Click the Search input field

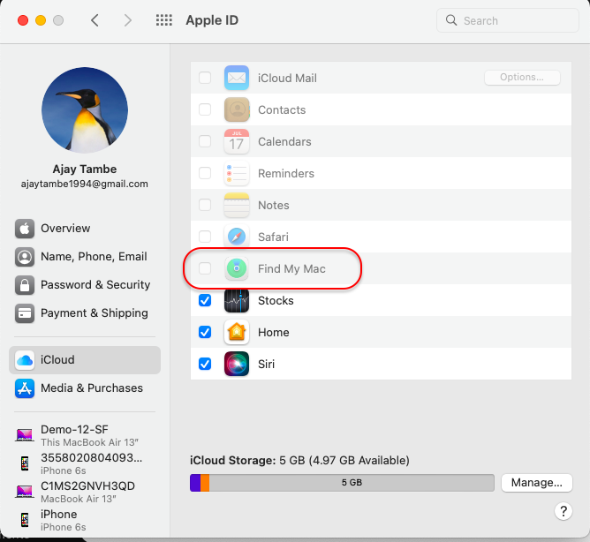click(x=507, y=20)
